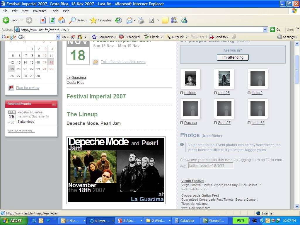This screenshot has width=300, height=225.
Task: Expand the Mail button dropdown arrow
Action: [134, 20]
